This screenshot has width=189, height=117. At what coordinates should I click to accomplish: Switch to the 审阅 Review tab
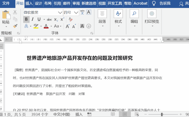coord(76,3)
